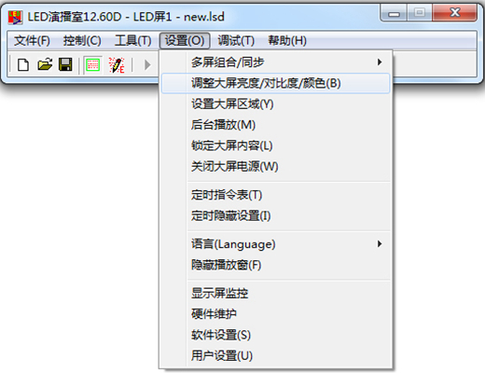This screenshot has height=373, width=485.
Task: Click the grey Play arrow button
Action: (147, 65)
